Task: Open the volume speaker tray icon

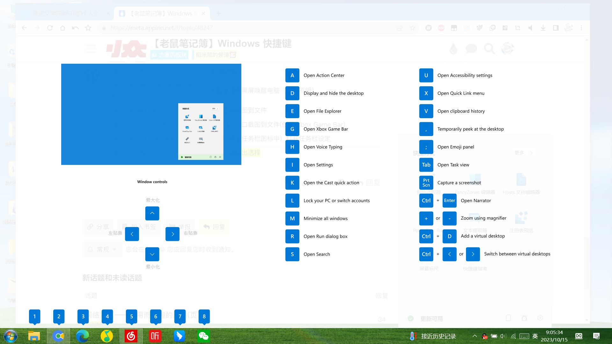Action: [x=503, y=336]
